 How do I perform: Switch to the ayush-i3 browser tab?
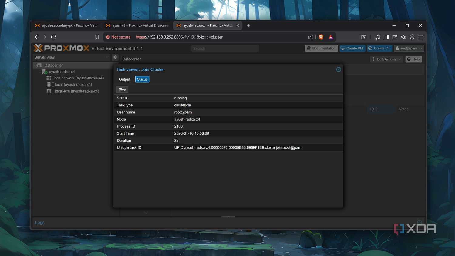[x=137, y=25]
